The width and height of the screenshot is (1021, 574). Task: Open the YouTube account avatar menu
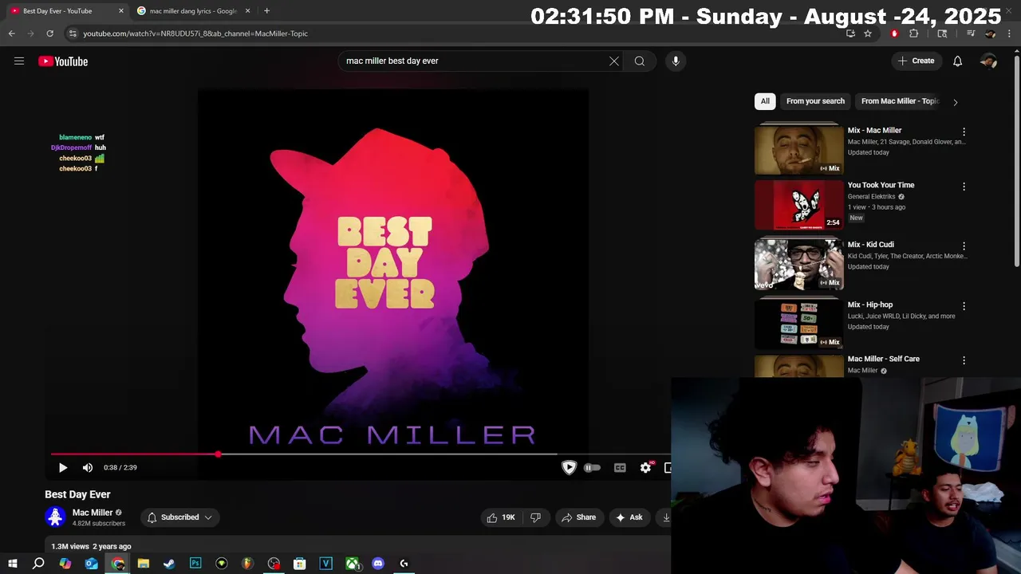(x=988, y=61)
